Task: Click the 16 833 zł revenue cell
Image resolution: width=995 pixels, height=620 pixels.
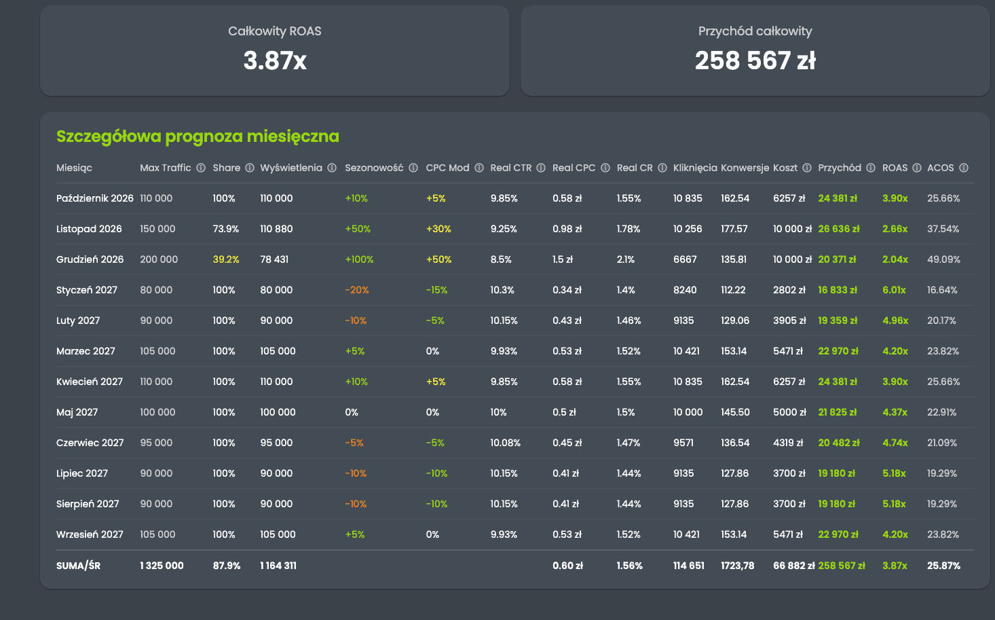Action: click(838, 290)
